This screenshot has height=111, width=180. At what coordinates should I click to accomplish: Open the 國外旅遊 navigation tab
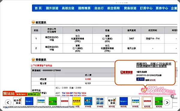click(x=52, y=8)
